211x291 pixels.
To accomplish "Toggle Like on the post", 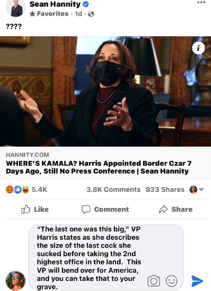I will [35, 210].
